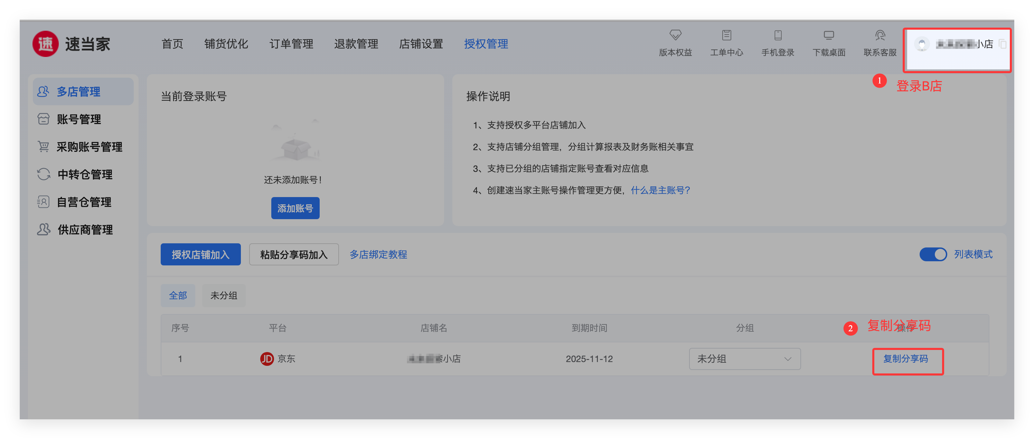
Task: Click the 下载桌面 monitor icon
Action: pos(828,35)
